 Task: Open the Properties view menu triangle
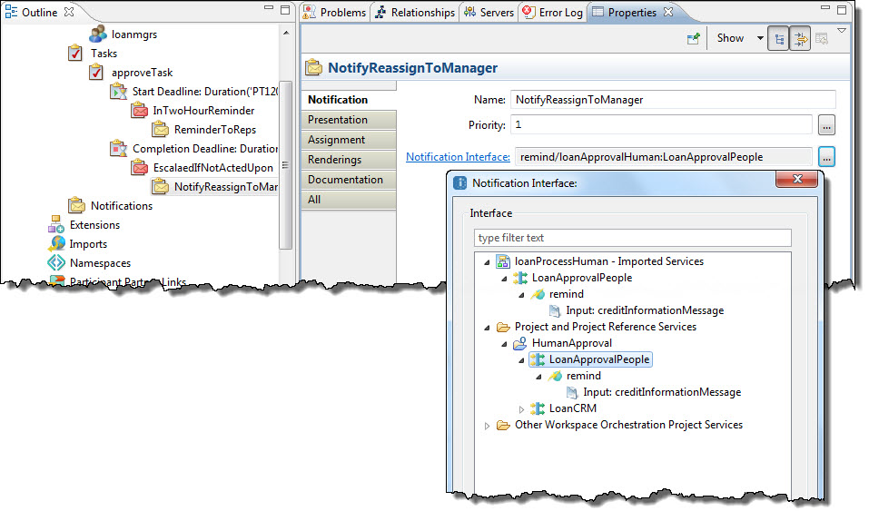point(842,32)
